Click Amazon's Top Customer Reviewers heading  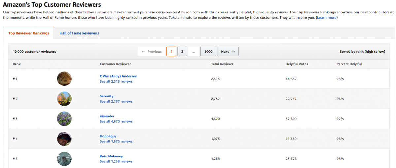click(x=52, y=5)
